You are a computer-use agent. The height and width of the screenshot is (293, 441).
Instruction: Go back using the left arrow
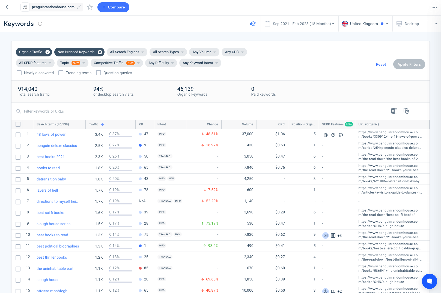(8, 7)
